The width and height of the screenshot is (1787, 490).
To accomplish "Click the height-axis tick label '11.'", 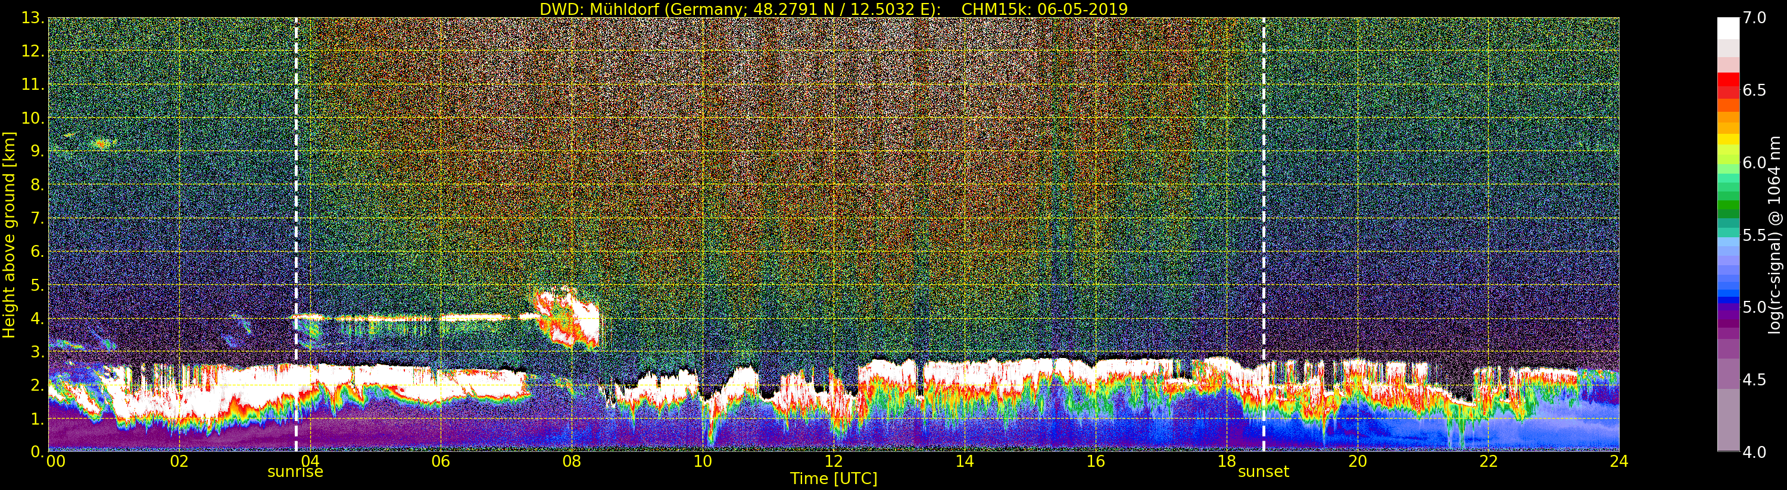I will point(33,84).
